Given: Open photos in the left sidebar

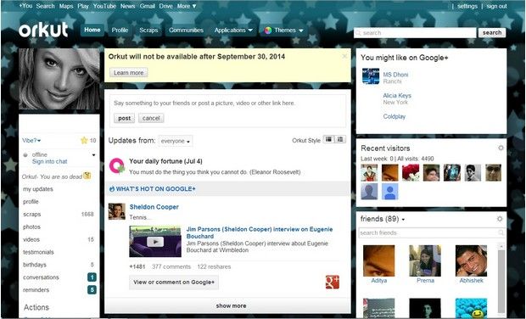Looking at the screenshot, I should tap(31, 227).
